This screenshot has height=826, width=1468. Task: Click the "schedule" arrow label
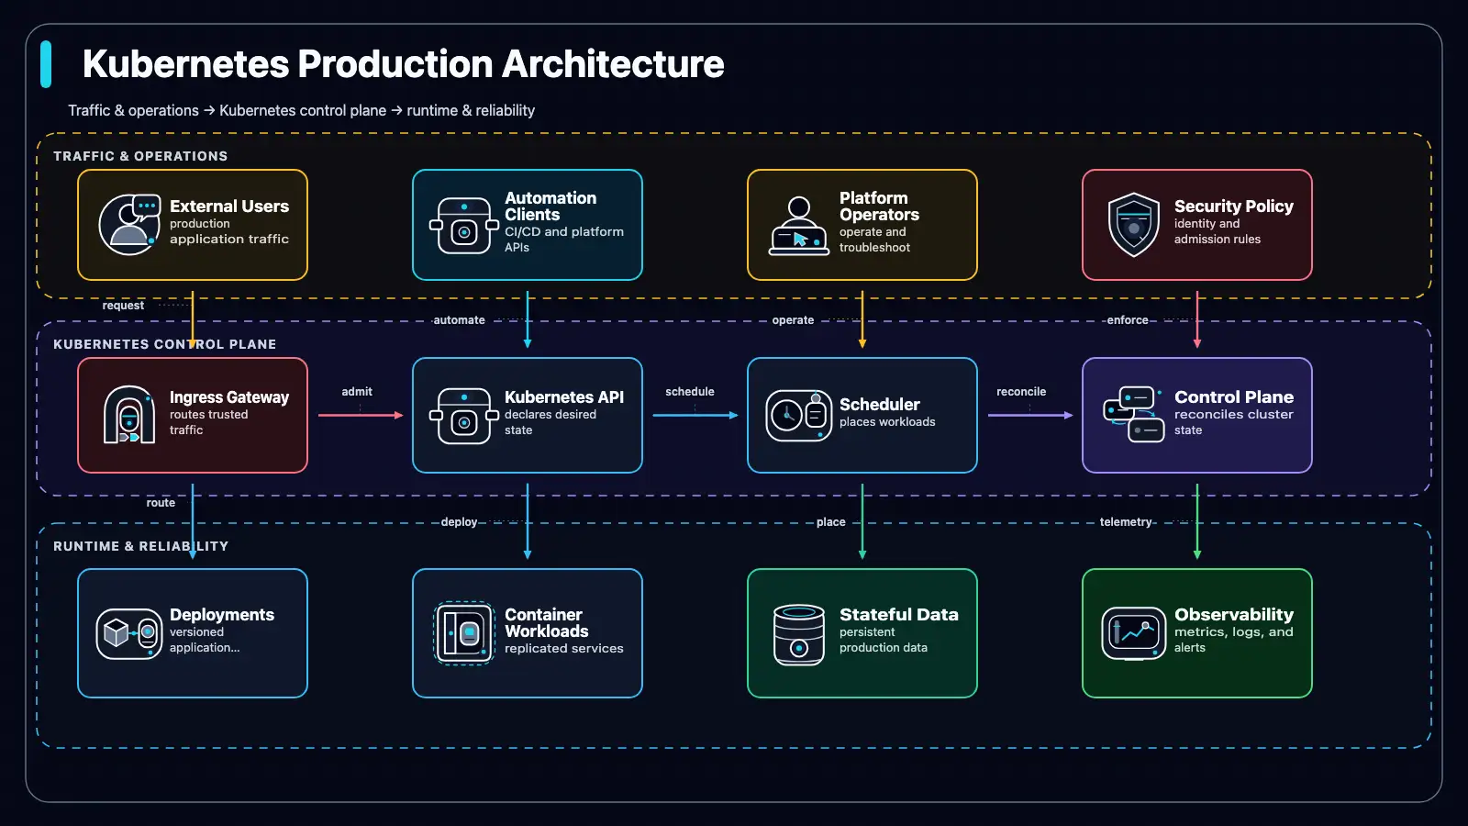[690, 392]
